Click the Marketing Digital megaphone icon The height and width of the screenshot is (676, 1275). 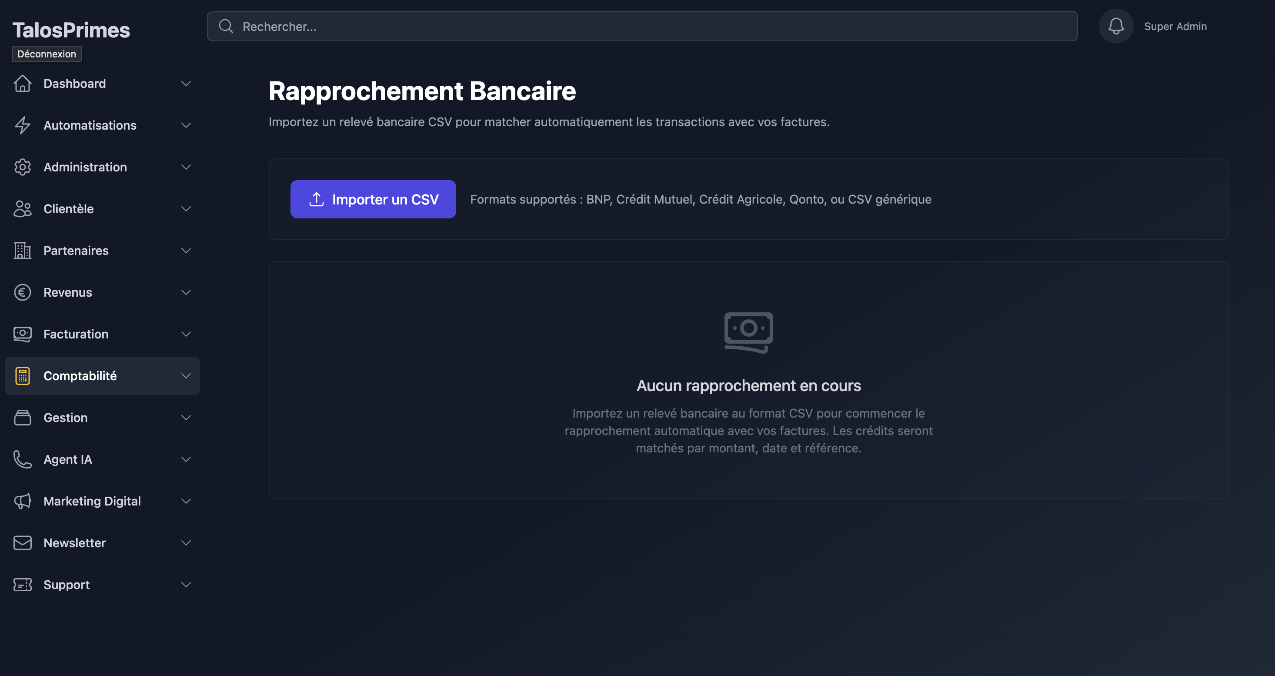point(22,501)
